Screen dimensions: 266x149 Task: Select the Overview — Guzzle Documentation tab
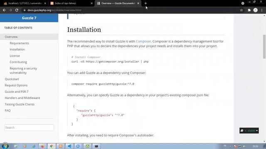pos(118,3)
